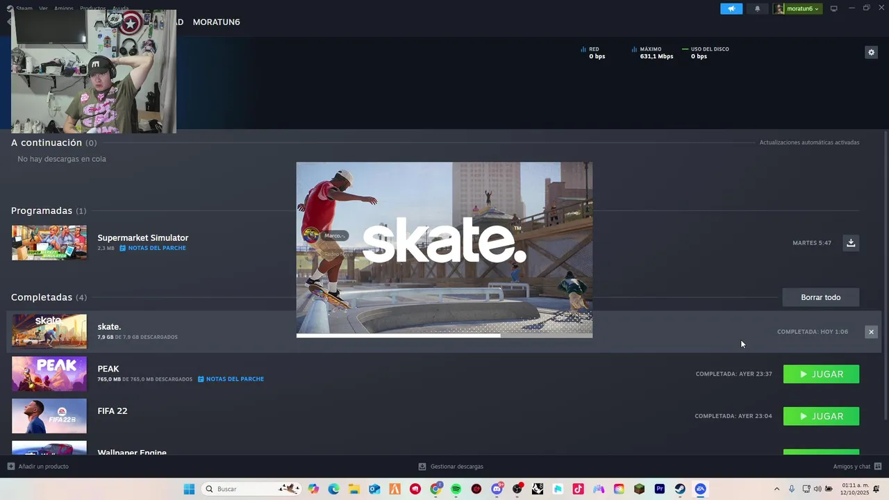Click the megaphone announcements button
Viewport: 889px width, 500px height.
(x=731, y=9)
